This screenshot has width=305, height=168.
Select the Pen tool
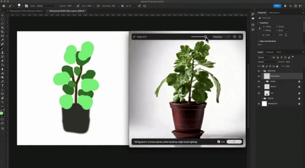pyautogui.click(x=2, y=81)
